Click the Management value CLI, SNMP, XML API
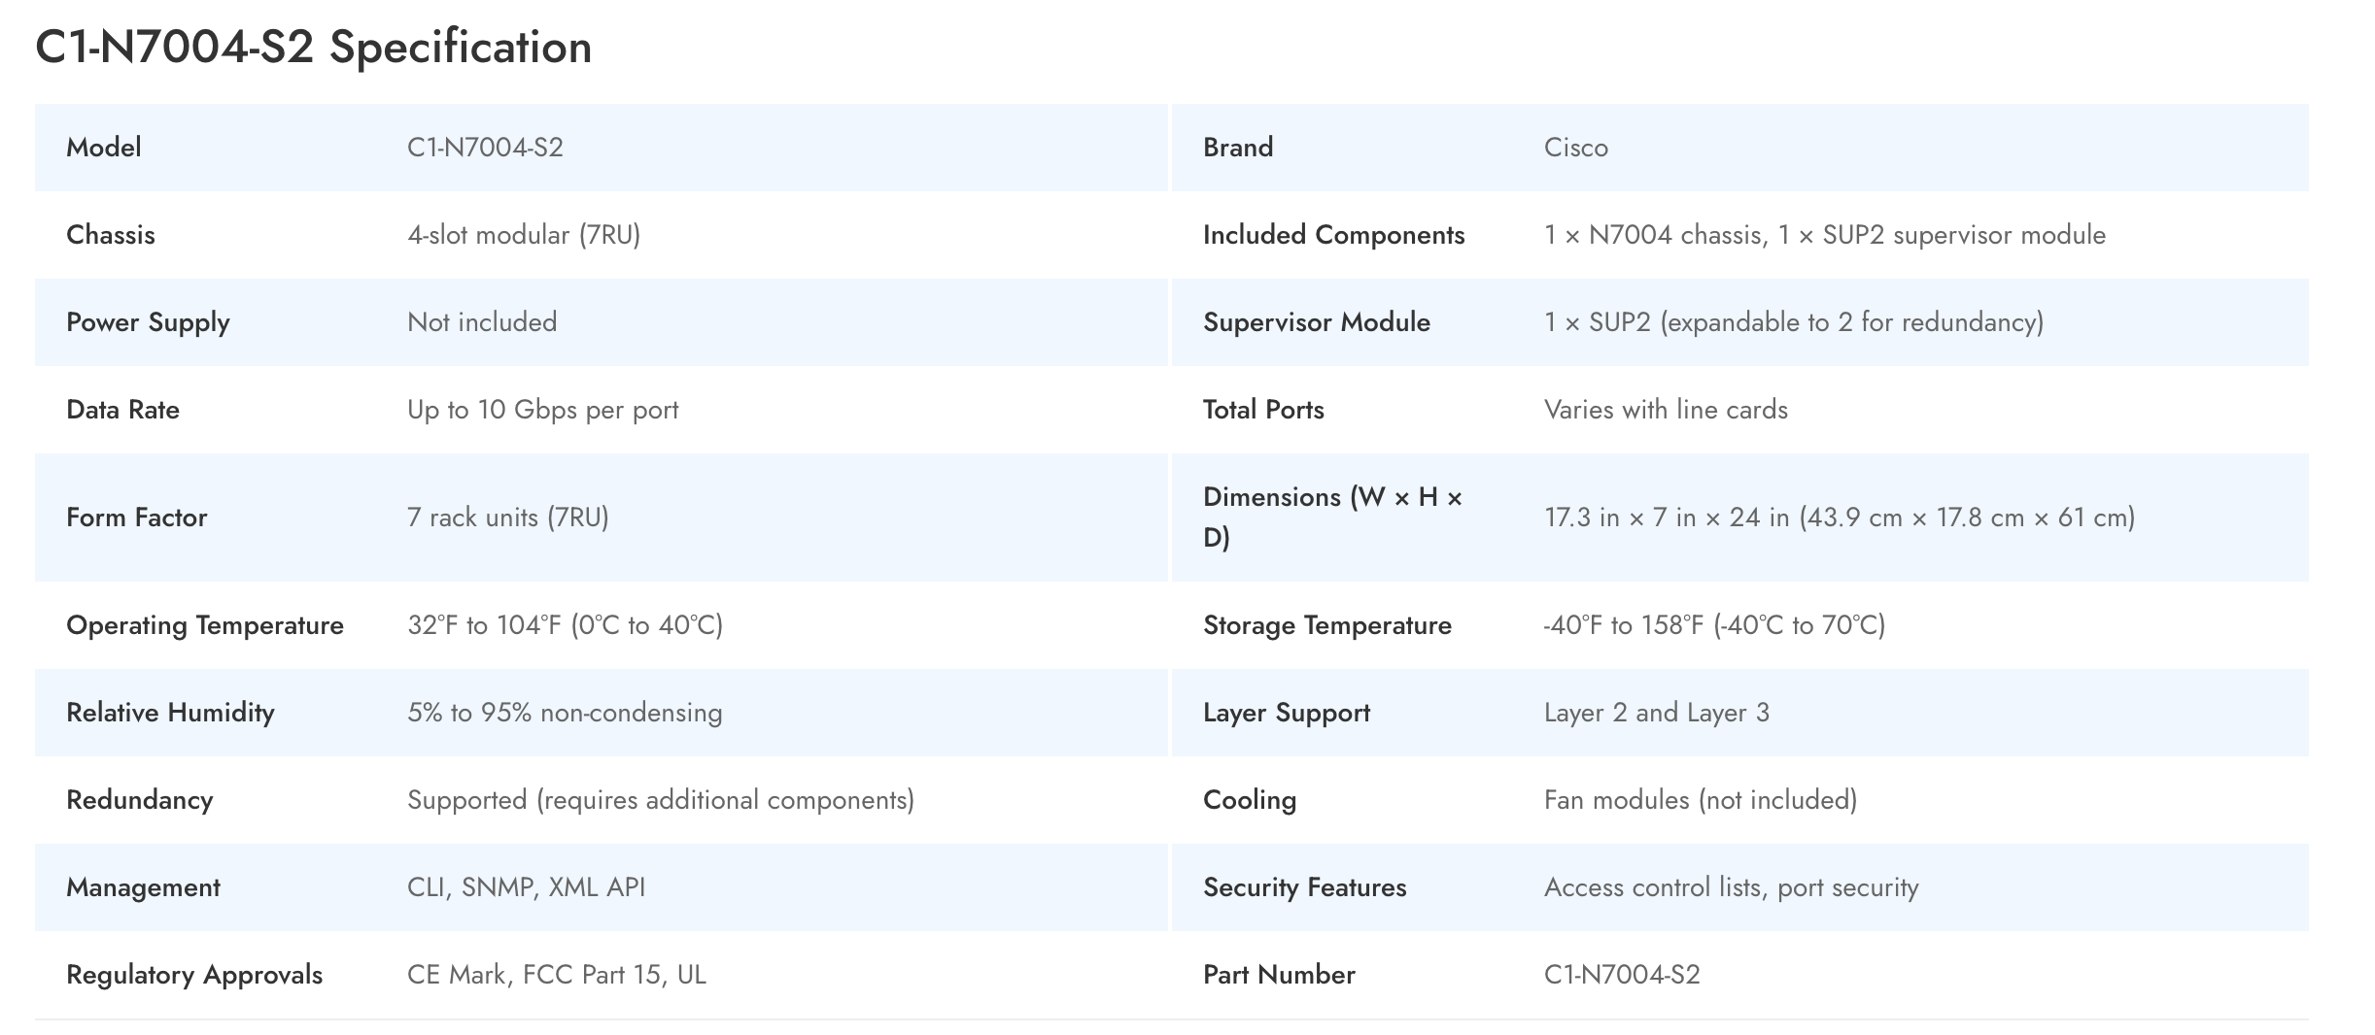2375x1035 pixels. [526, 887]
